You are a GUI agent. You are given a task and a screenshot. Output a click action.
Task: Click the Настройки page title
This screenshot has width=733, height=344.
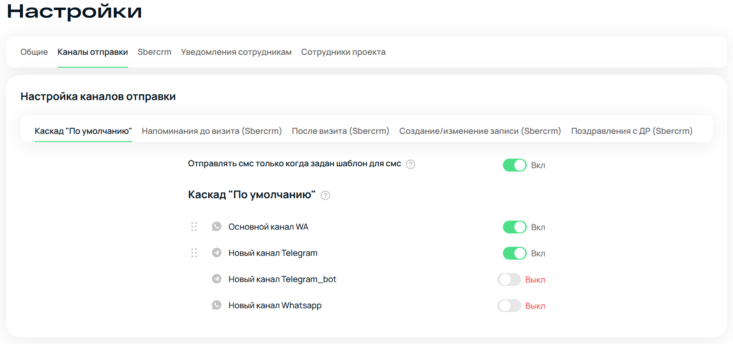[x=75, y=11]
